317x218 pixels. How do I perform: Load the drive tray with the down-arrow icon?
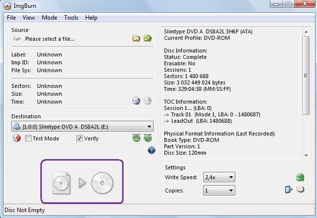pos(148,138)
